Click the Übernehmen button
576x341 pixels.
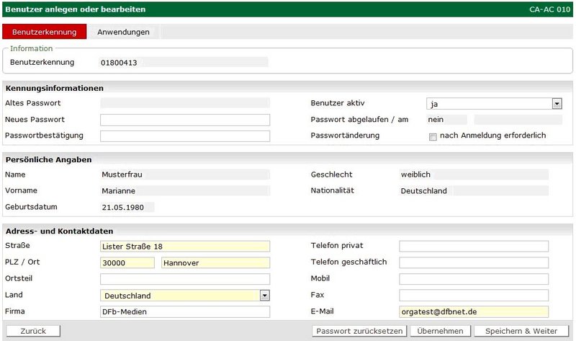click(x=440, y=331)
